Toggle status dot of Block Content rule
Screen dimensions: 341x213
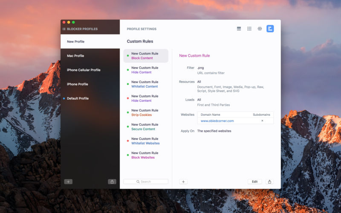pos(128,56)
